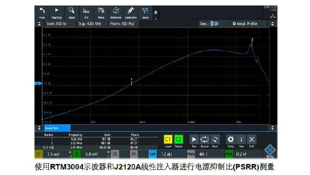Screen dimensions: 310x175
Task: Click the network status icon
Action: (x=273, y=16)
